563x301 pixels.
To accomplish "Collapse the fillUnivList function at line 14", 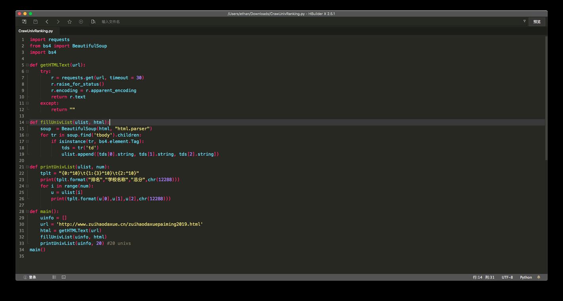I will point(27,122).
